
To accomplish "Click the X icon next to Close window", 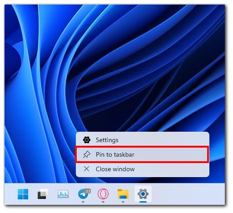I will [x=86, y=169].
